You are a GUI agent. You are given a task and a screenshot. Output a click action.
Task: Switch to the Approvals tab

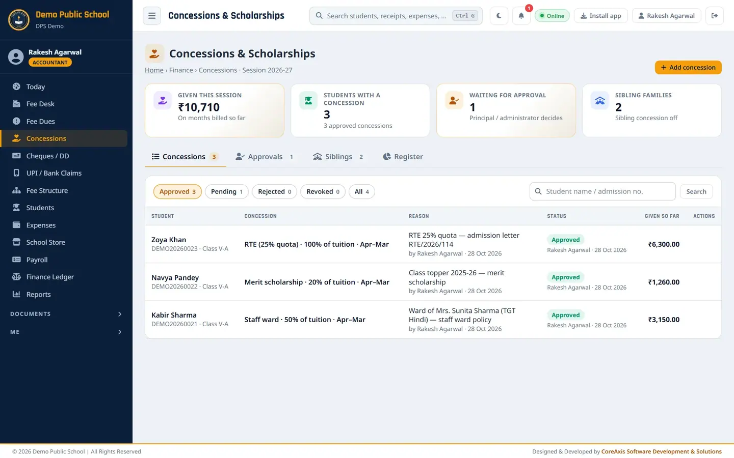pyautogui.click(x=264, y=157)
